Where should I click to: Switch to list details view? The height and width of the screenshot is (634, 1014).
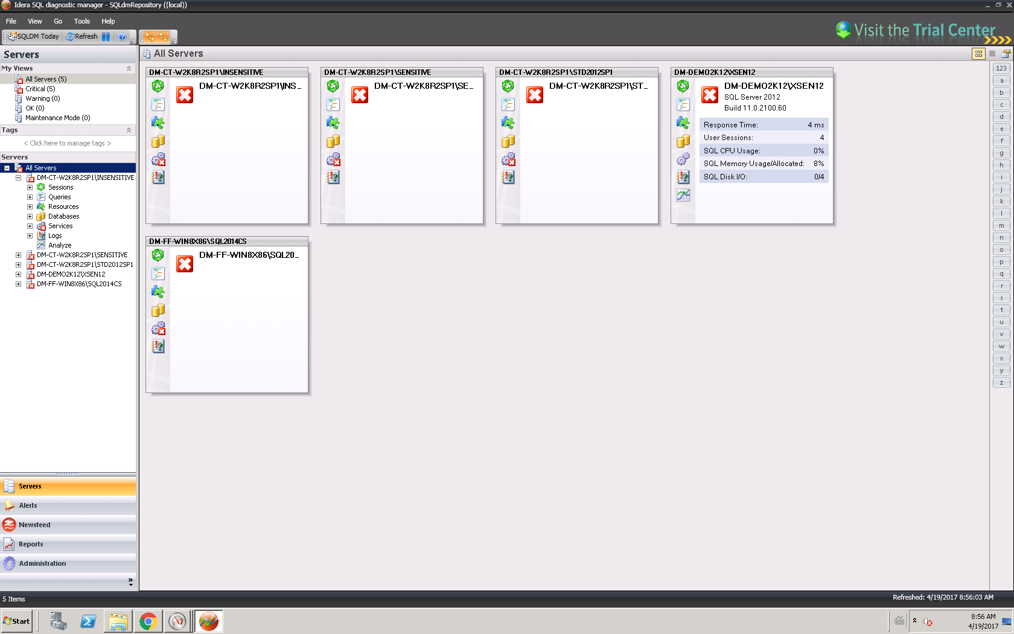click(x=992, y=54)
